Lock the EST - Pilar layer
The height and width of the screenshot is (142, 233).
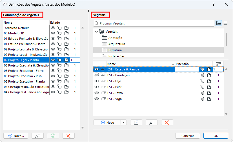(x=202, y=87)
